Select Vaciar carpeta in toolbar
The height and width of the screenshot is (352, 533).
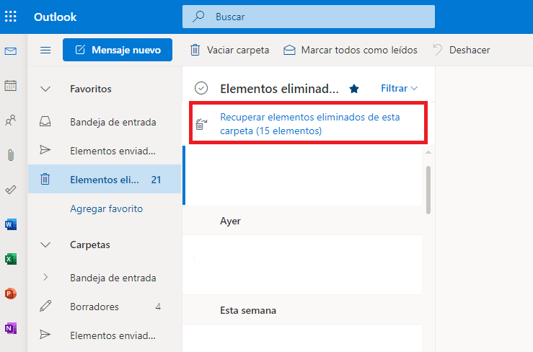229,50
